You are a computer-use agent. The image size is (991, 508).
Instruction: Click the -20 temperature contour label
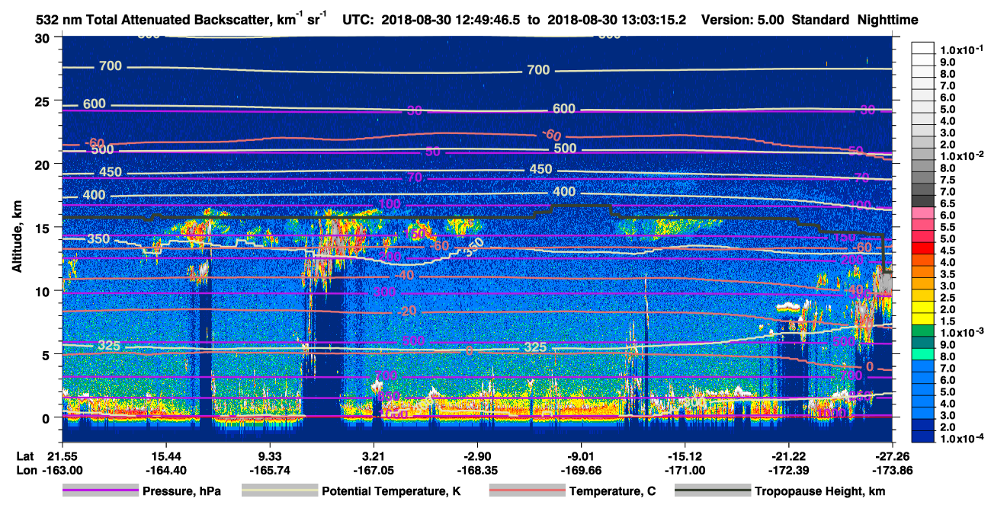[408, 312]
